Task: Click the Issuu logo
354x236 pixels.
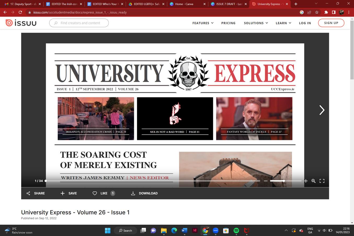Action: click(21, 23)
